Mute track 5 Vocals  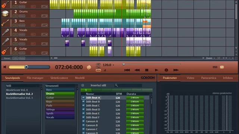pos(22,44)
